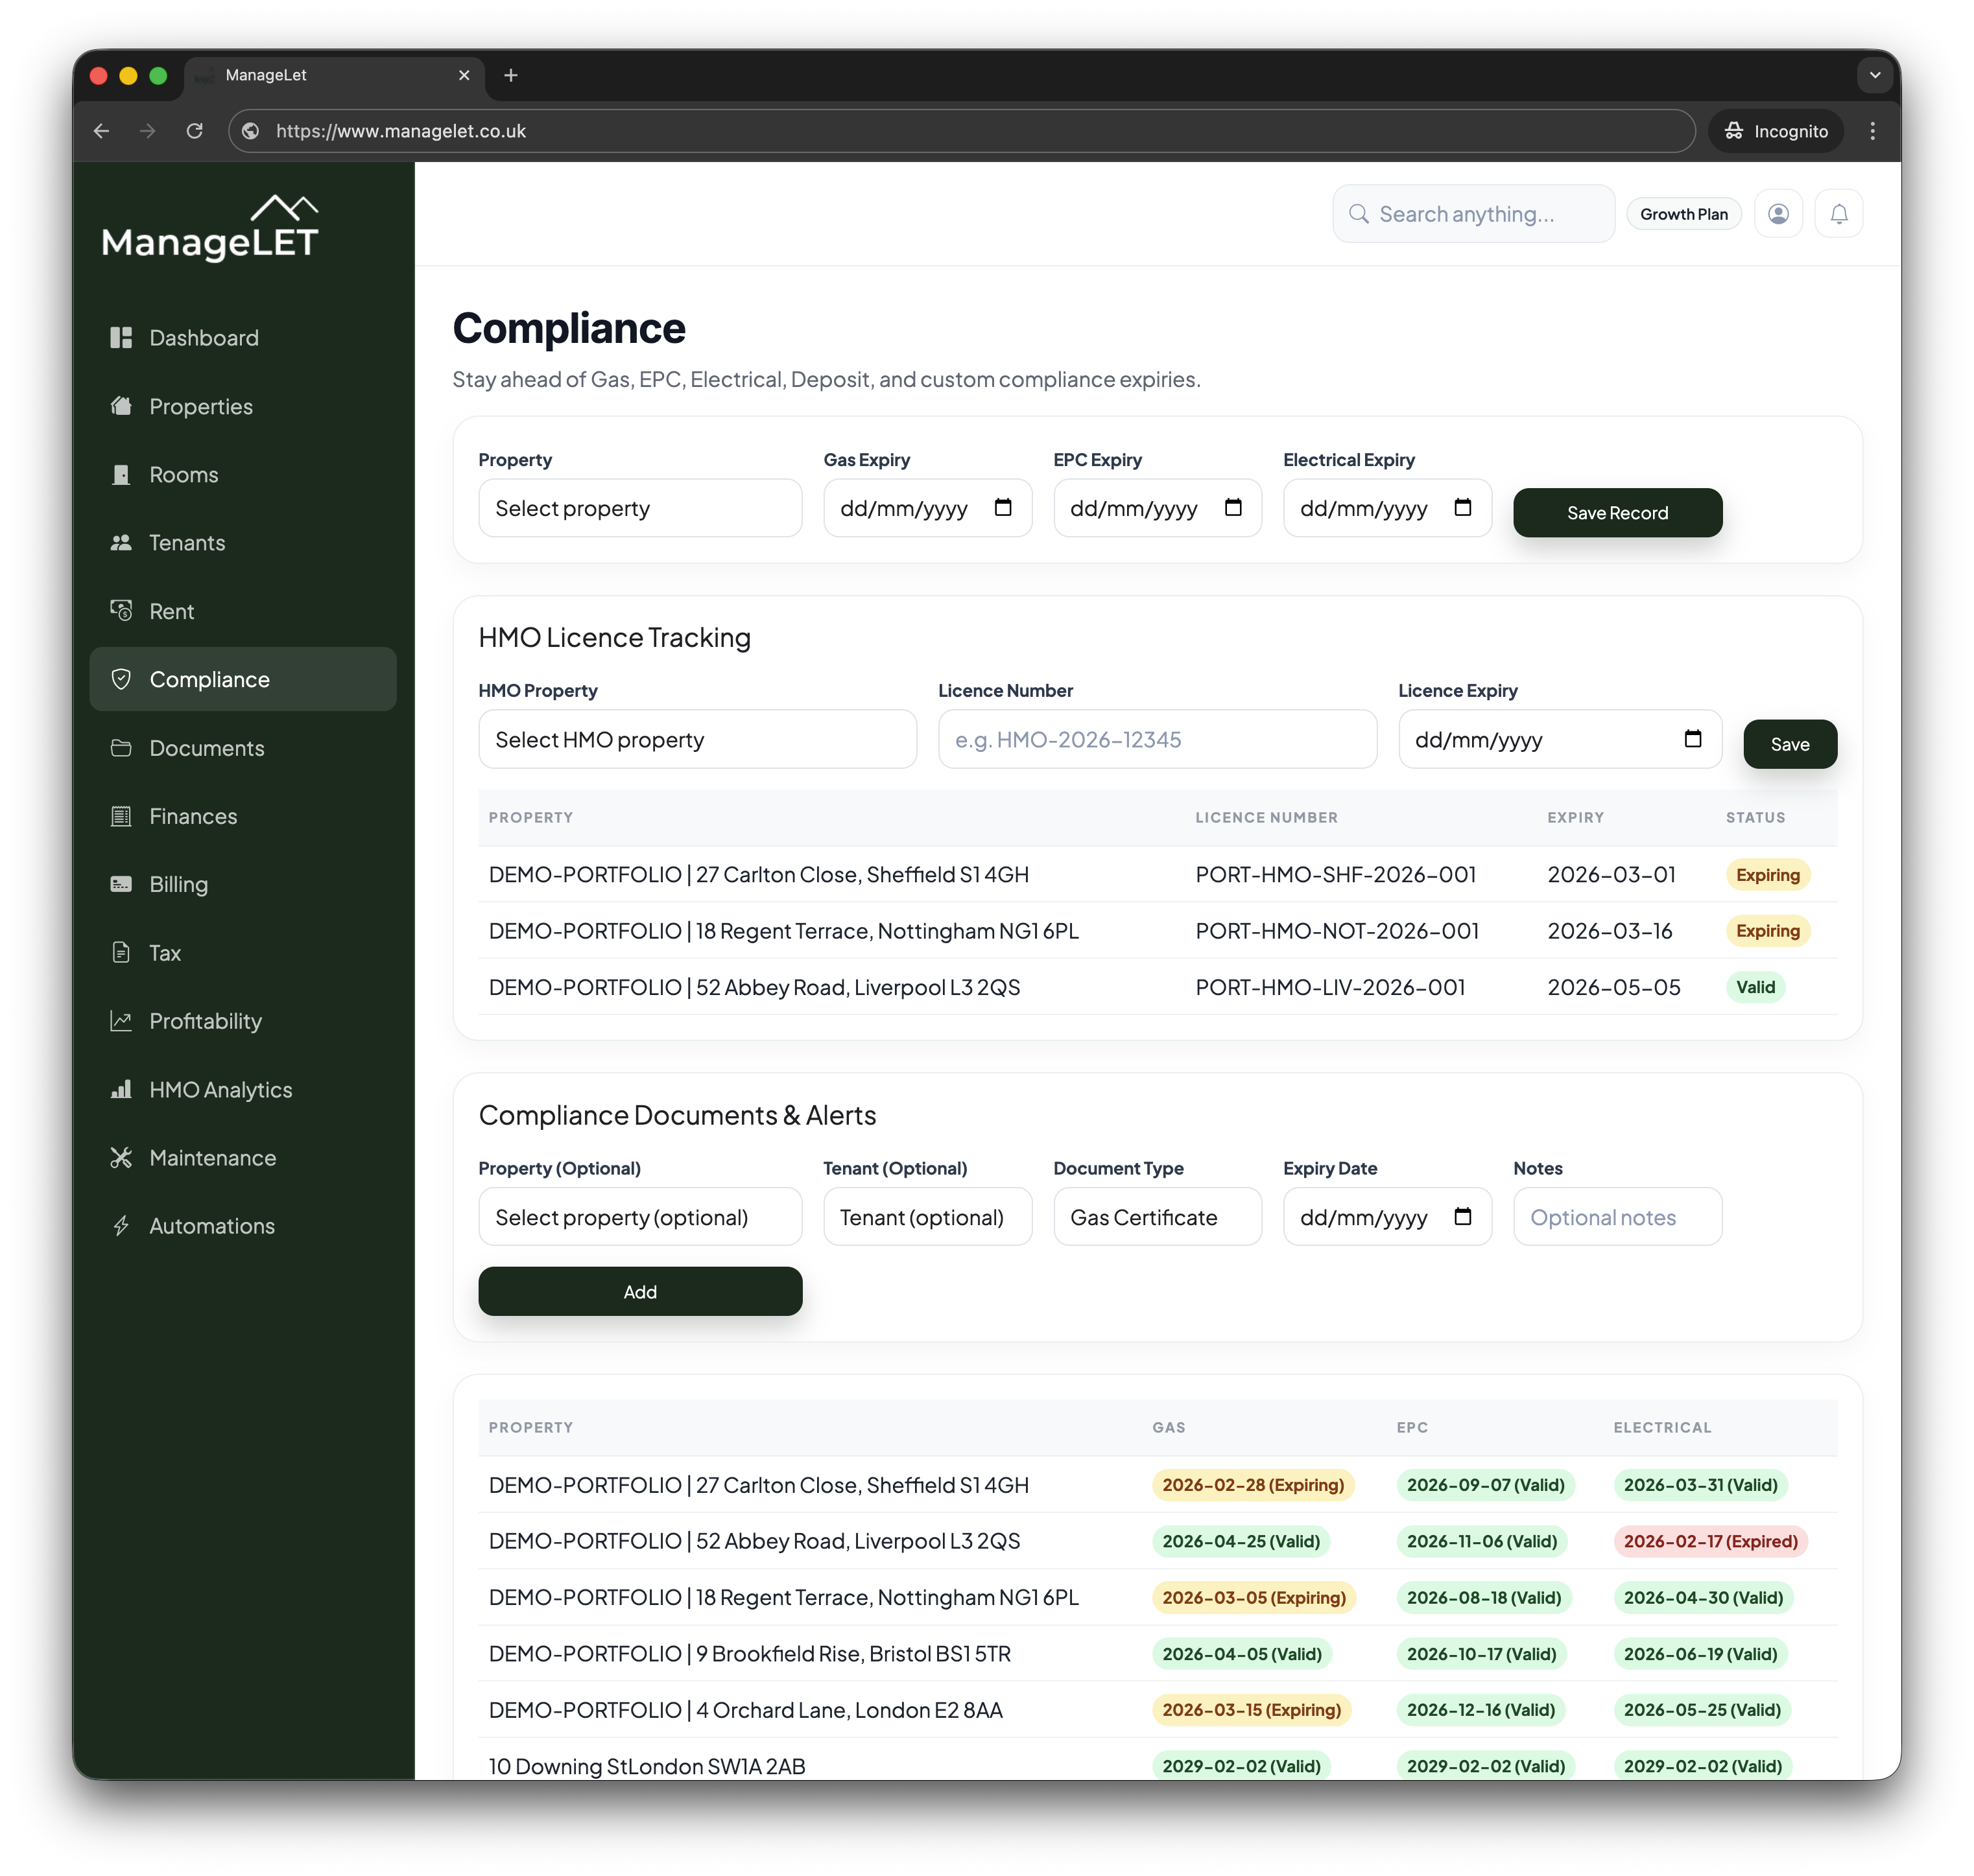
Task: Open the Select property dropdown
Action: tap(639, 508)
